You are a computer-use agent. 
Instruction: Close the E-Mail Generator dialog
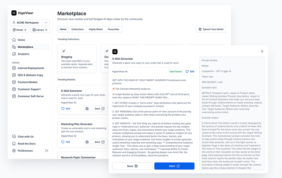pos(262,51)
